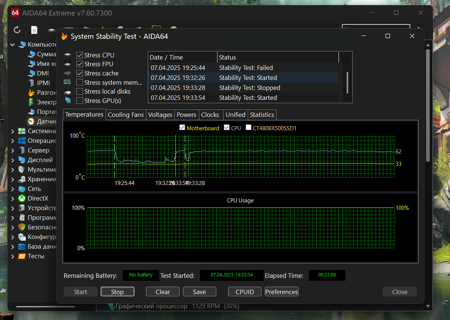Open the Powers tab
The image size is (450, 320).
click(187, 115)
